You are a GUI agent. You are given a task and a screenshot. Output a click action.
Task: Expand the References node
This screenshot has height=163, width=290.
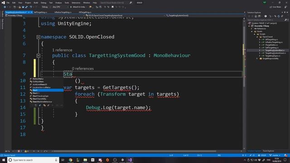pyautogui.click(x=251, y=29)
